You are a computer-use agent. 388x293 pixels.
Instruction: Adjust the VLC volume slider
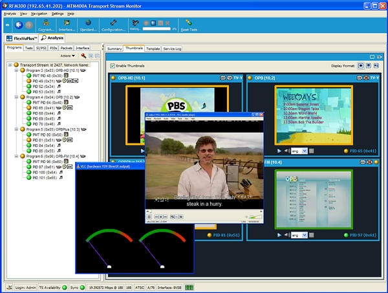point(255,217)
